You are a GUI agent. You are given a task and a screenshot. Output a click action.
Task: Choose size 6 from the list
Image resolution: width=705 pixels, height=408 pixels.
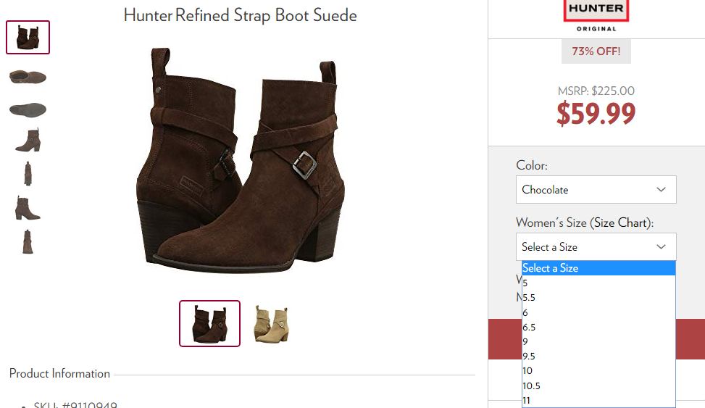point(598,312)
